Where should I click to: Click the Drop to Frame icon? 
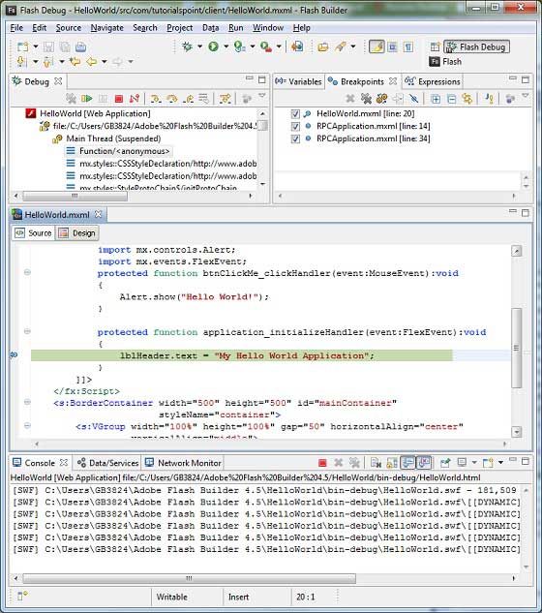click(x=203, y=99)
